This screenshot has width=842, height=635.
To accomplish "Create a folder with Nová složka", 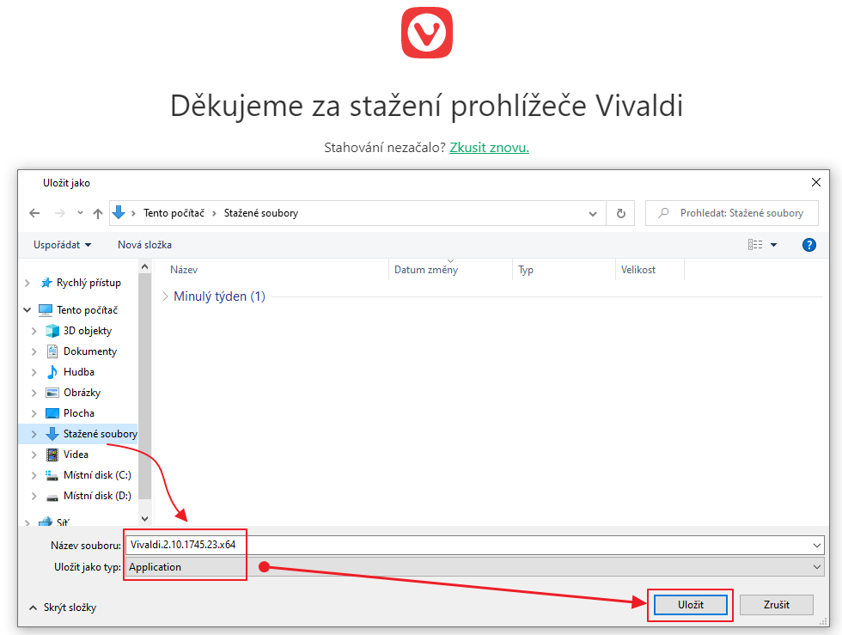I will [x=144, y=245].
